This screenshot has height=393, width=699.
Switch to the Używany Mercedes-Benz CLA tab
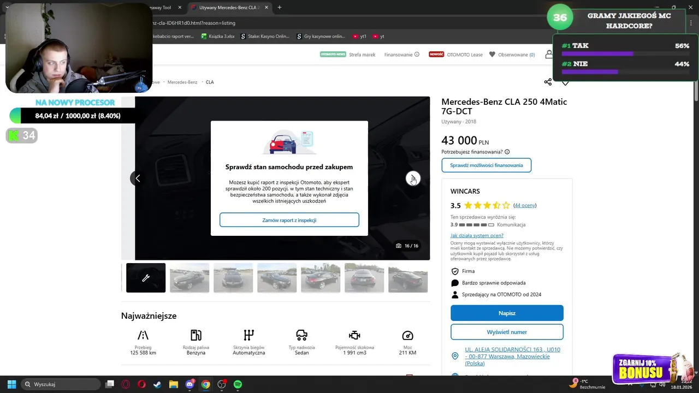pos(228,8)
